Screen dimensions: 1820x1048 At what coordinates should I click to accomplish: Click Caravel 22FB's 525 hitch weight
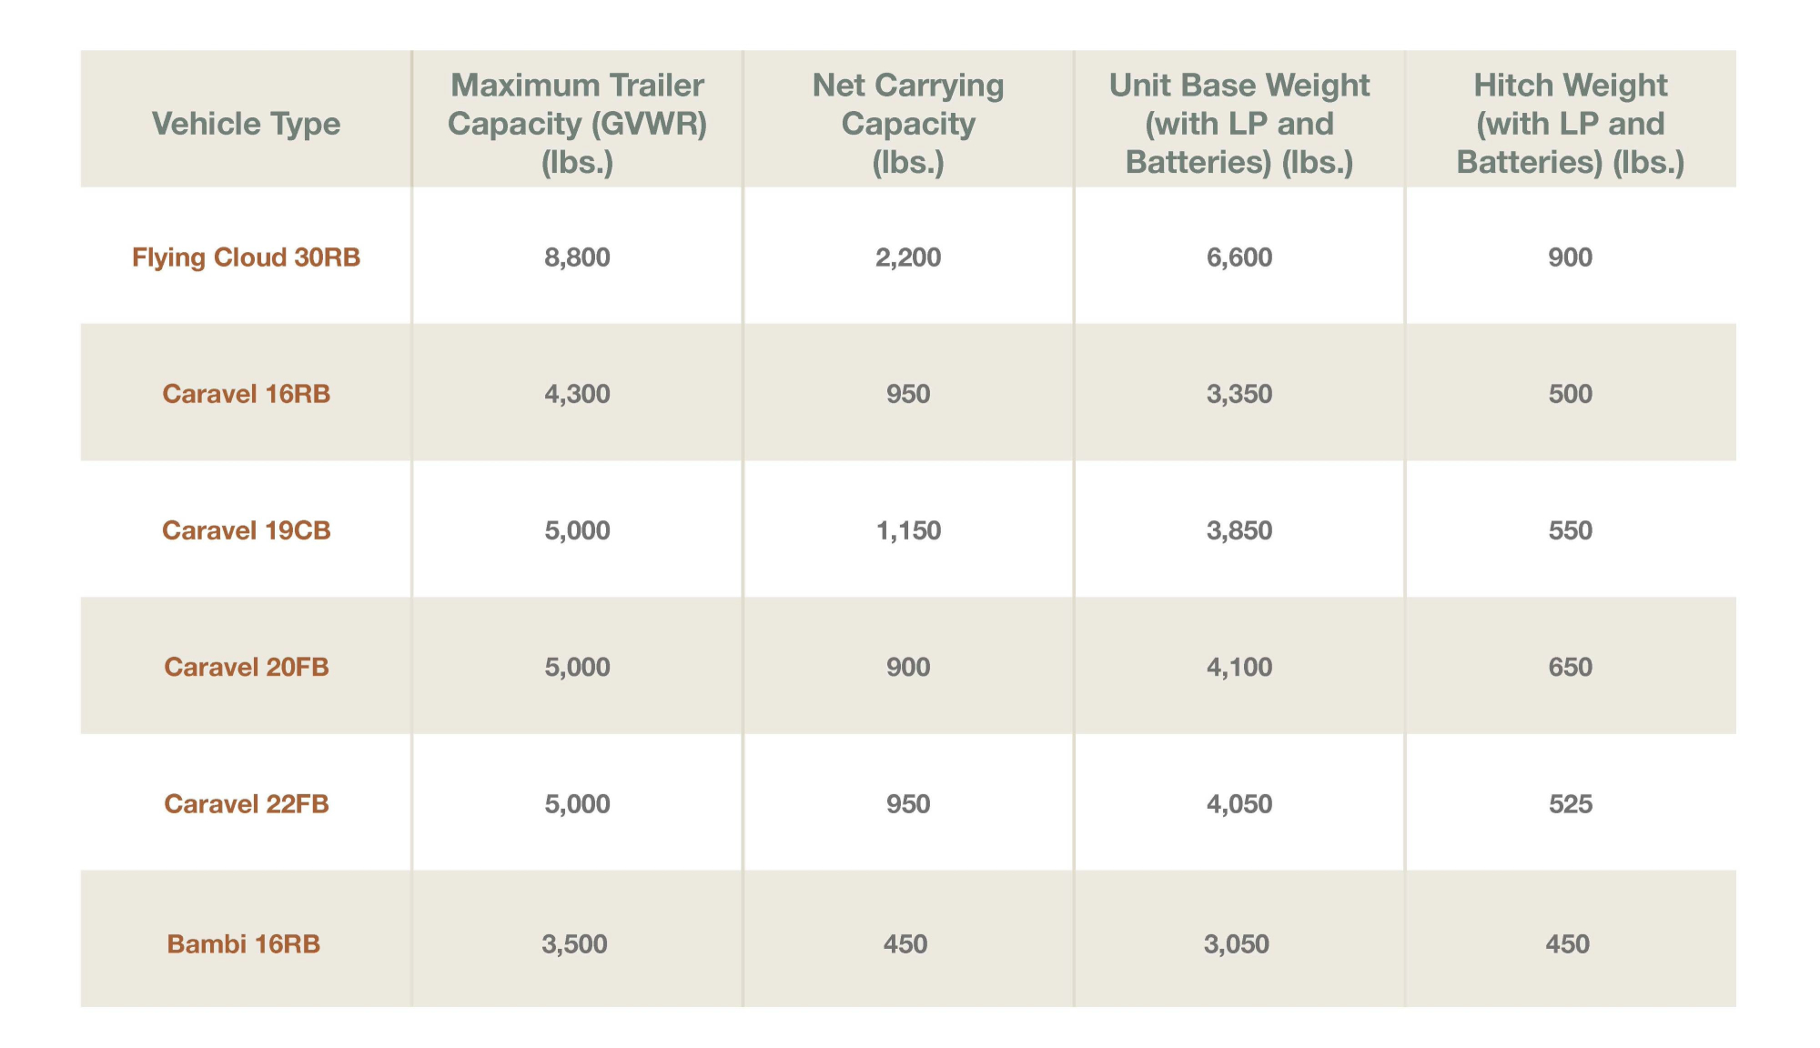coord(1571,804)
